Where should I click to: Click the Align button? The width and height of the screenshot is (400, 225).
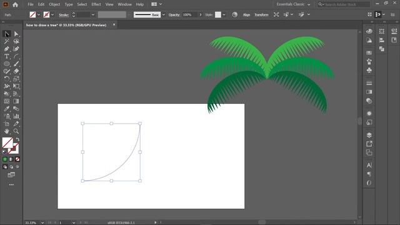(246, 15)
